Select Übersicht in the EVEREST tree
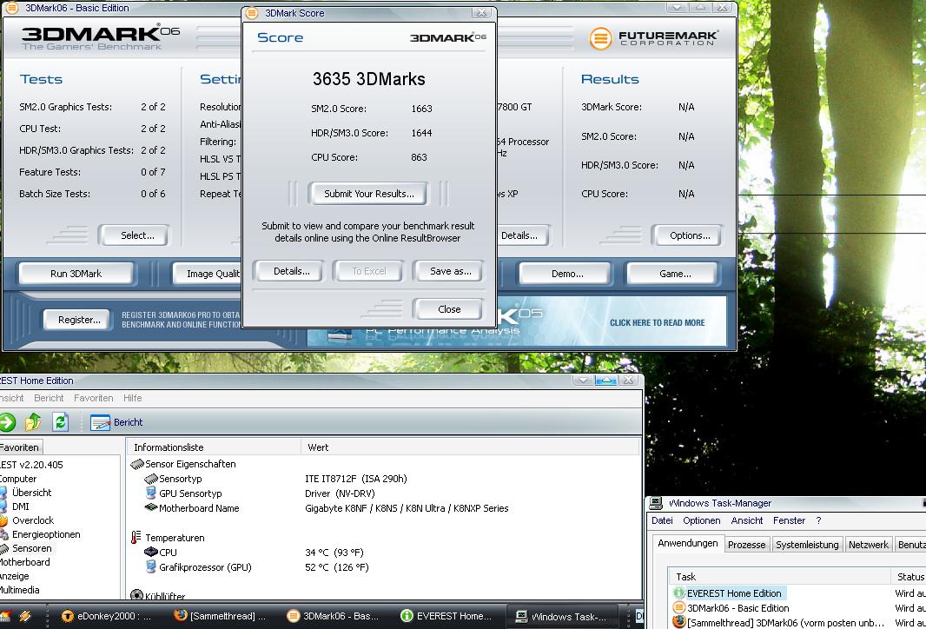Viewport: 926px width, 629px height. [x=31, y=493]
